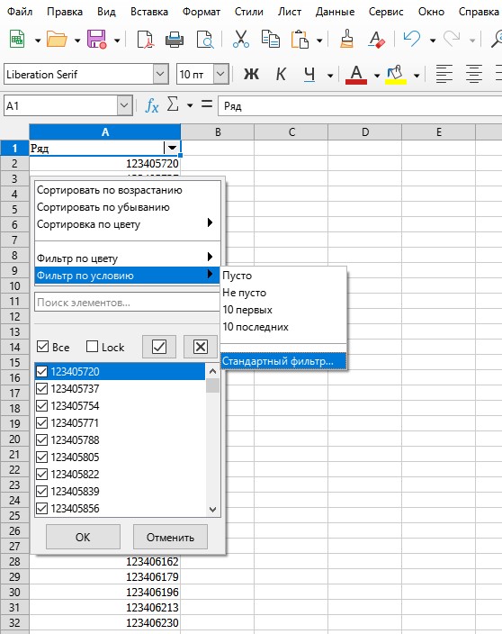This screenshot has height=634, width=502.
Task: Click the Formula equals sign
Action: tap(207, 104)
